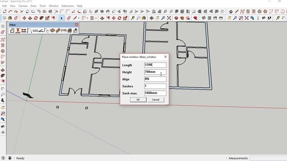Click the Dibac convert to 3D house icon
This screenshot has height=161, width=287.
pos(70,30)
